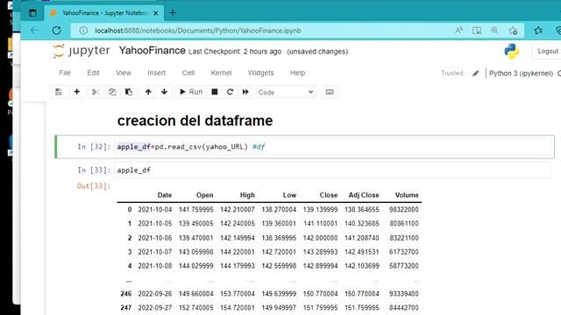The height and width of the screenshot is (315, 561).
Task: Go back with browser back arrow
Action: pos(34,31)
